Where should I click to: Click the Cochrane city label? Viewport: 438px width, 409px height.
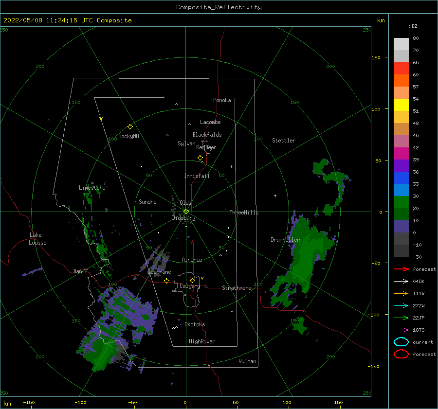(x=159, y=272)
